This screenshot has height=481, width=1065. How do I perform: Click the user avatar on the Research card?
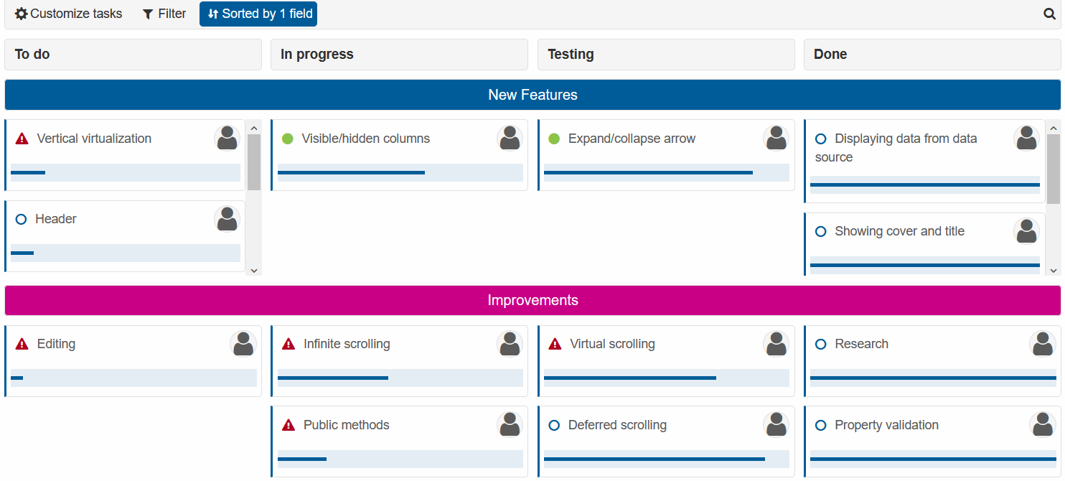pyautogui.click(x=1042, y=344)
